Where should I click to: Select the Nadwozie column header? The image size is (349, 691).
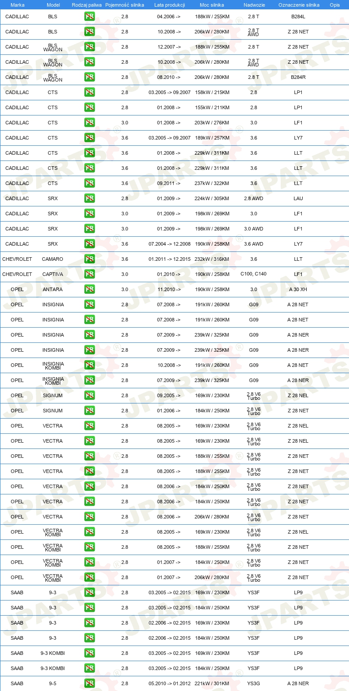[x=254, y=5]
